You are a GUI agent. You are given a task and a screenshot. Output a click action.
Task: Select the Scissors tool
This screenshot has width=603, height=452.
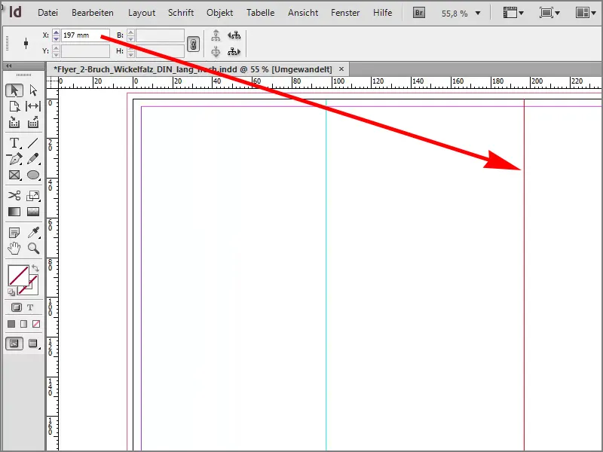click(14, 196)
